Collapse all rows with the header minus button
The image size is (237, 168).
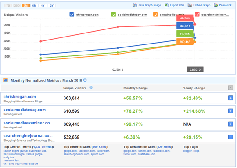tap(230, 88)
